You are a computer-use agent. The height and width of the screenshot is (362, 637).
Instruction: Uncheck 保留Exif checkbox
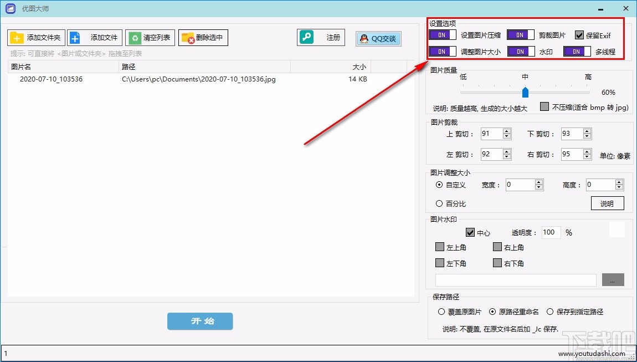pos(579,35)
